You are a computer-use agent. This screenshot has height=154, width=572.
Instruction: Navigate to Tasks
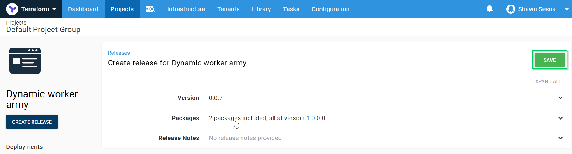[291, 9]
